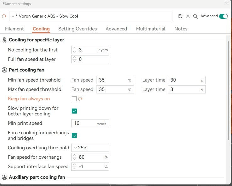Switch to the Setting Overrides tab
The height and width of the screenshot is (186, 232).
(x=78, y=29)
